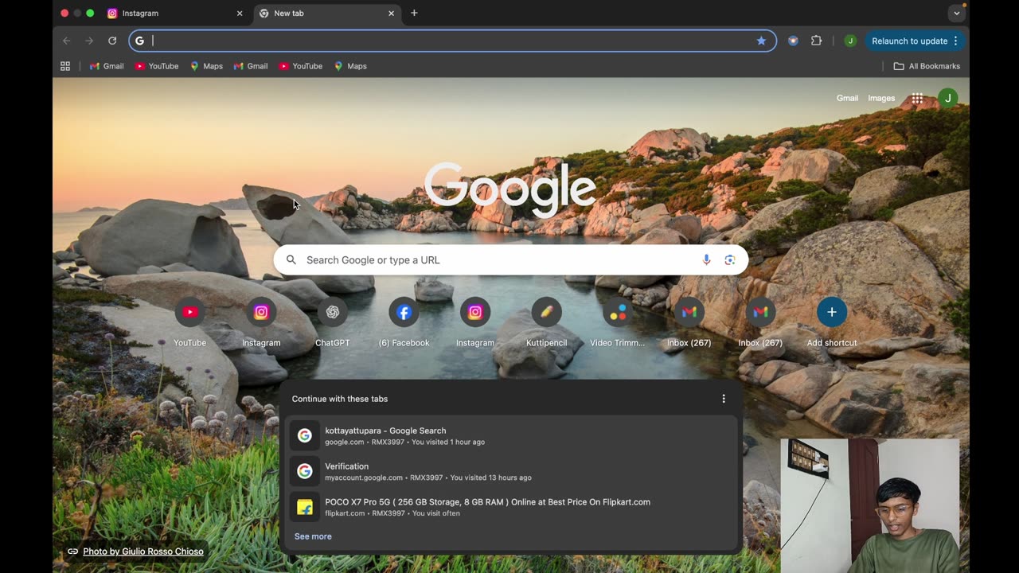
Task: Open the tab search dropdown arrow
Action: tap(957, 14)
